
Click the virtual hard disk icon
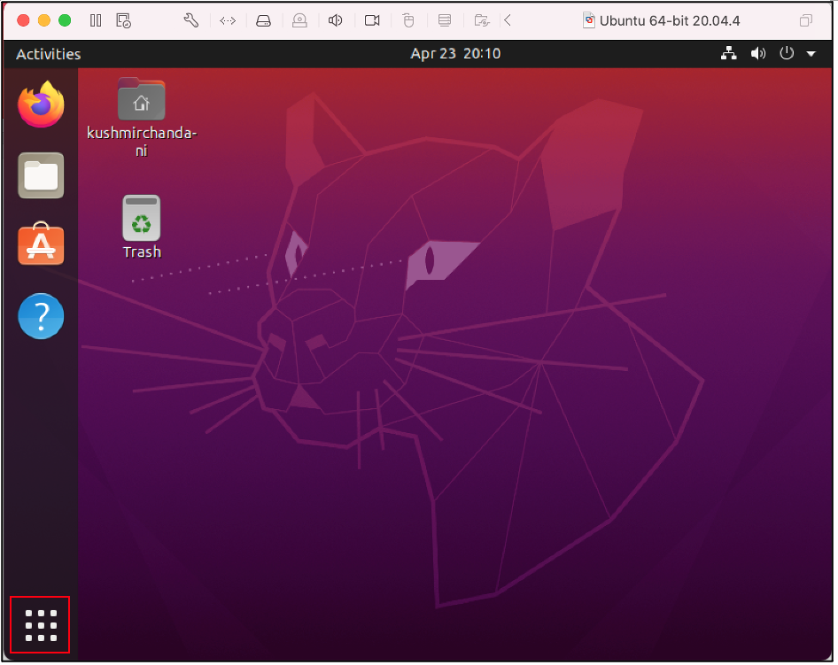(x=263, y=19)
